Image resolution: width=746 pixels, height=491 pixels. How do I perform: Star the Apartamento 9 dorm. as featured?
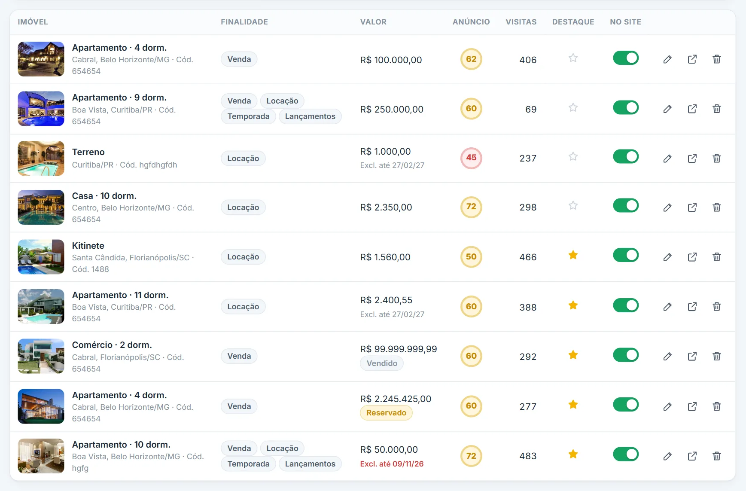tap(573, 107)
